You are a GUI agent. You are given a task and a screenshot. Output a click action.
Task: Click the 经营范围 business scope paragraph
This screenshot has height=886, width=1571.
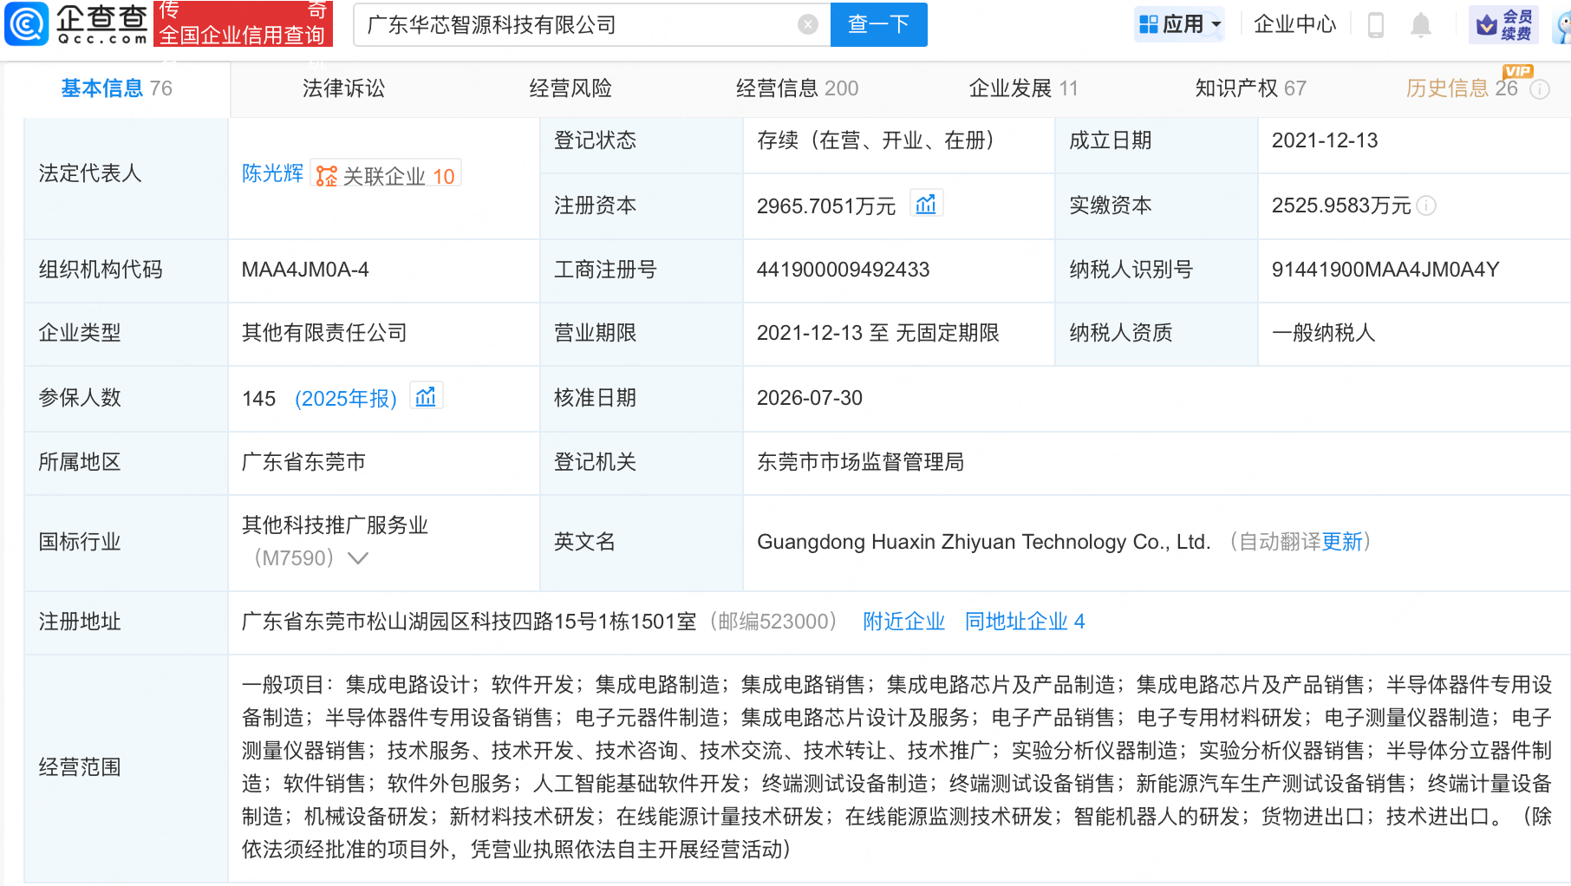click(x=896, y=767)
